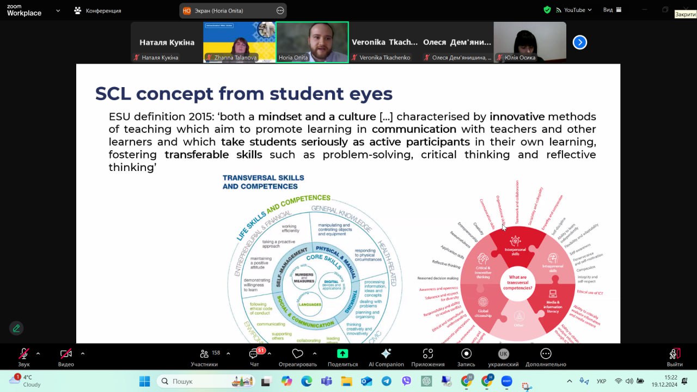Viewport: 697px width, 392px height.
Task: Show next participants with blue arrow
Action: (580, 42)
